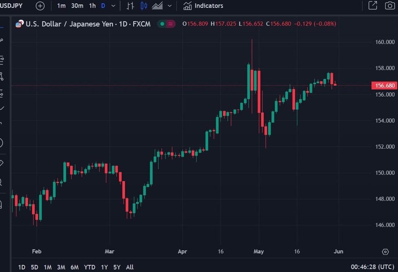This screenshot has height=272, width=398.
Task: Open the timeframe dropdown next to D
Action: pos(113,6)
